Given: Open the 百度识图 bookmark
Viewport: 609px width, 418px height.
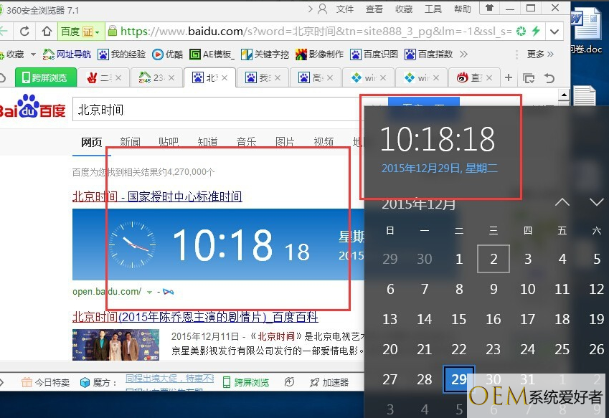Looking at the screenshot, I should 373,54.
